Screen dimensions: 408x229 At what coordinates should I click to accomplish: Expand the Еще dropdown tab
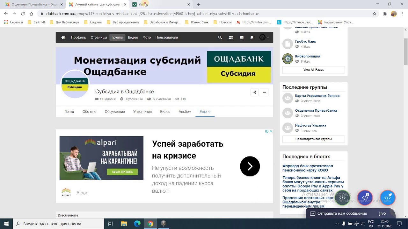205,112
